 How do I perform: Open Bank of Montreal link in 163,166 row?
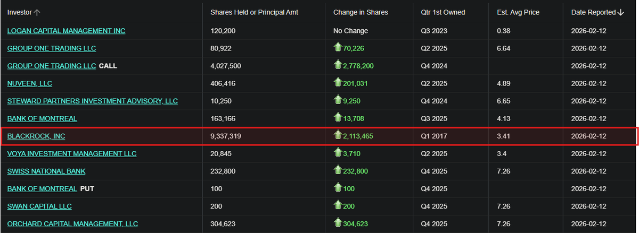click(x=42, y=118)
